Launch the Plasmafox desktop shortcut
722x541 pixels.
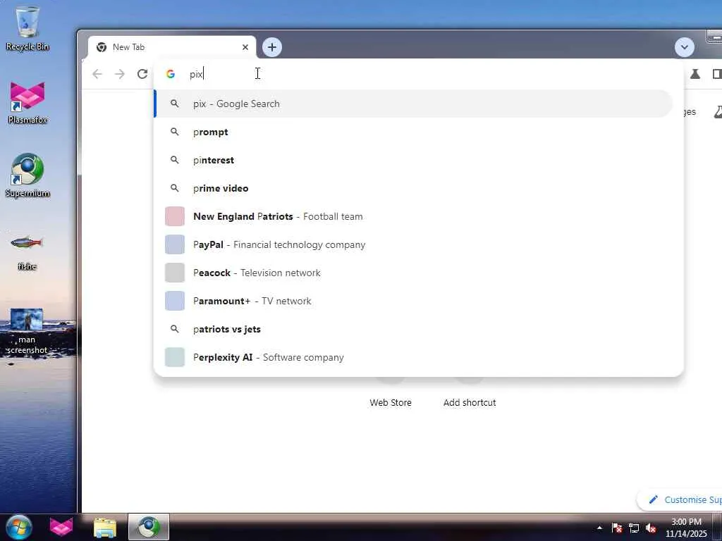pyautogui.click(x=27, y=103)
